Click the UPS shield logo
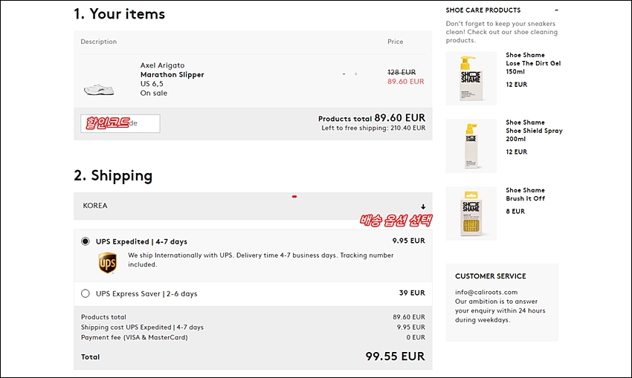This screenshot has height=378, width=632. point(107,263)
